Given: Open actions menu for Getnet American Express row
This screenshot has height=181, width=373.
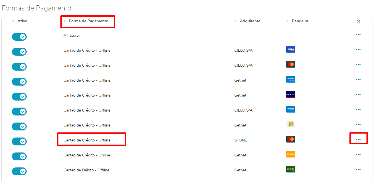Looking at the screenshot, I should (358, 80).
